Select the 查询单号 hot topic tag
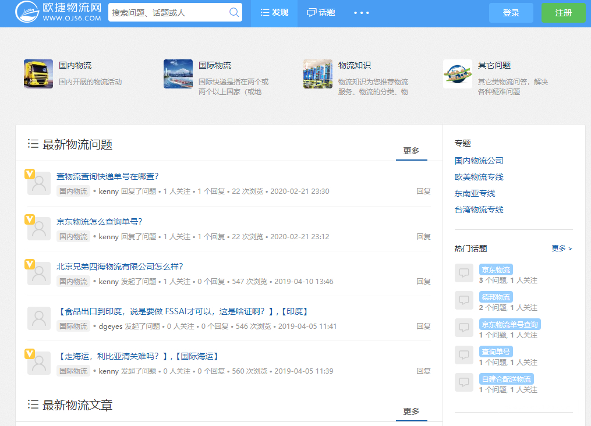591x426 pixels. tap(496, 352)
